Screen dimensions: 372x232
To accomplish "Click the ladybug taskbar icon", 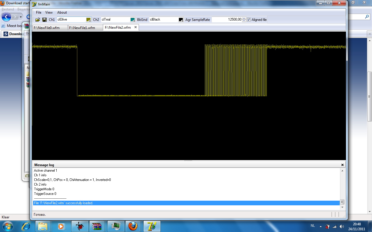I will pyautogui.click(x=79, y=226).
